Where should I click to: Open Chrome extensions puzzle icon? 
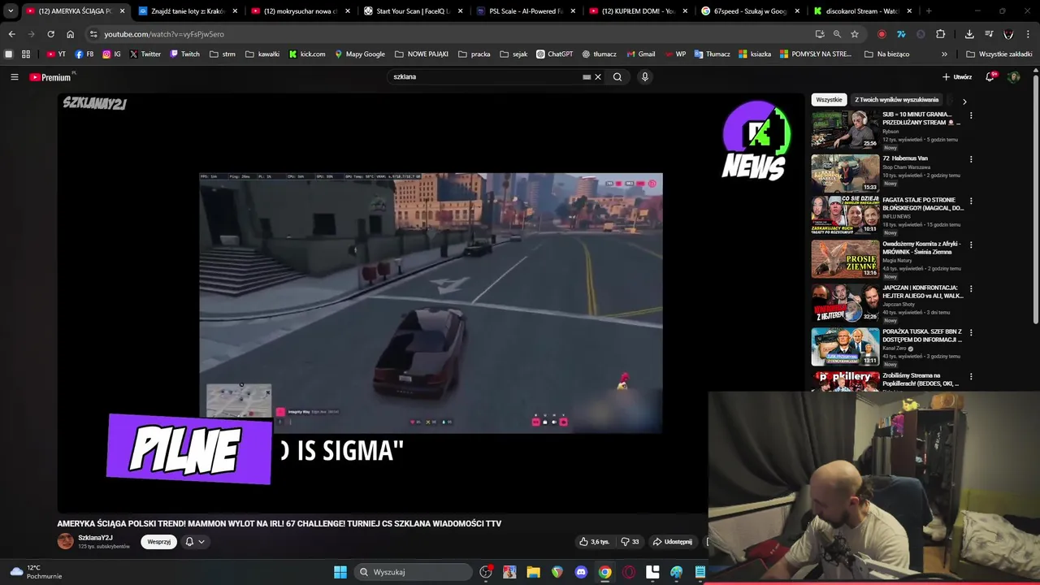940,34
